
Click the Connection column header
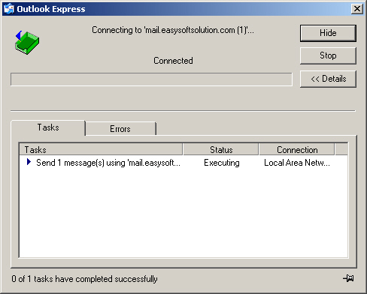click(297, 149)
